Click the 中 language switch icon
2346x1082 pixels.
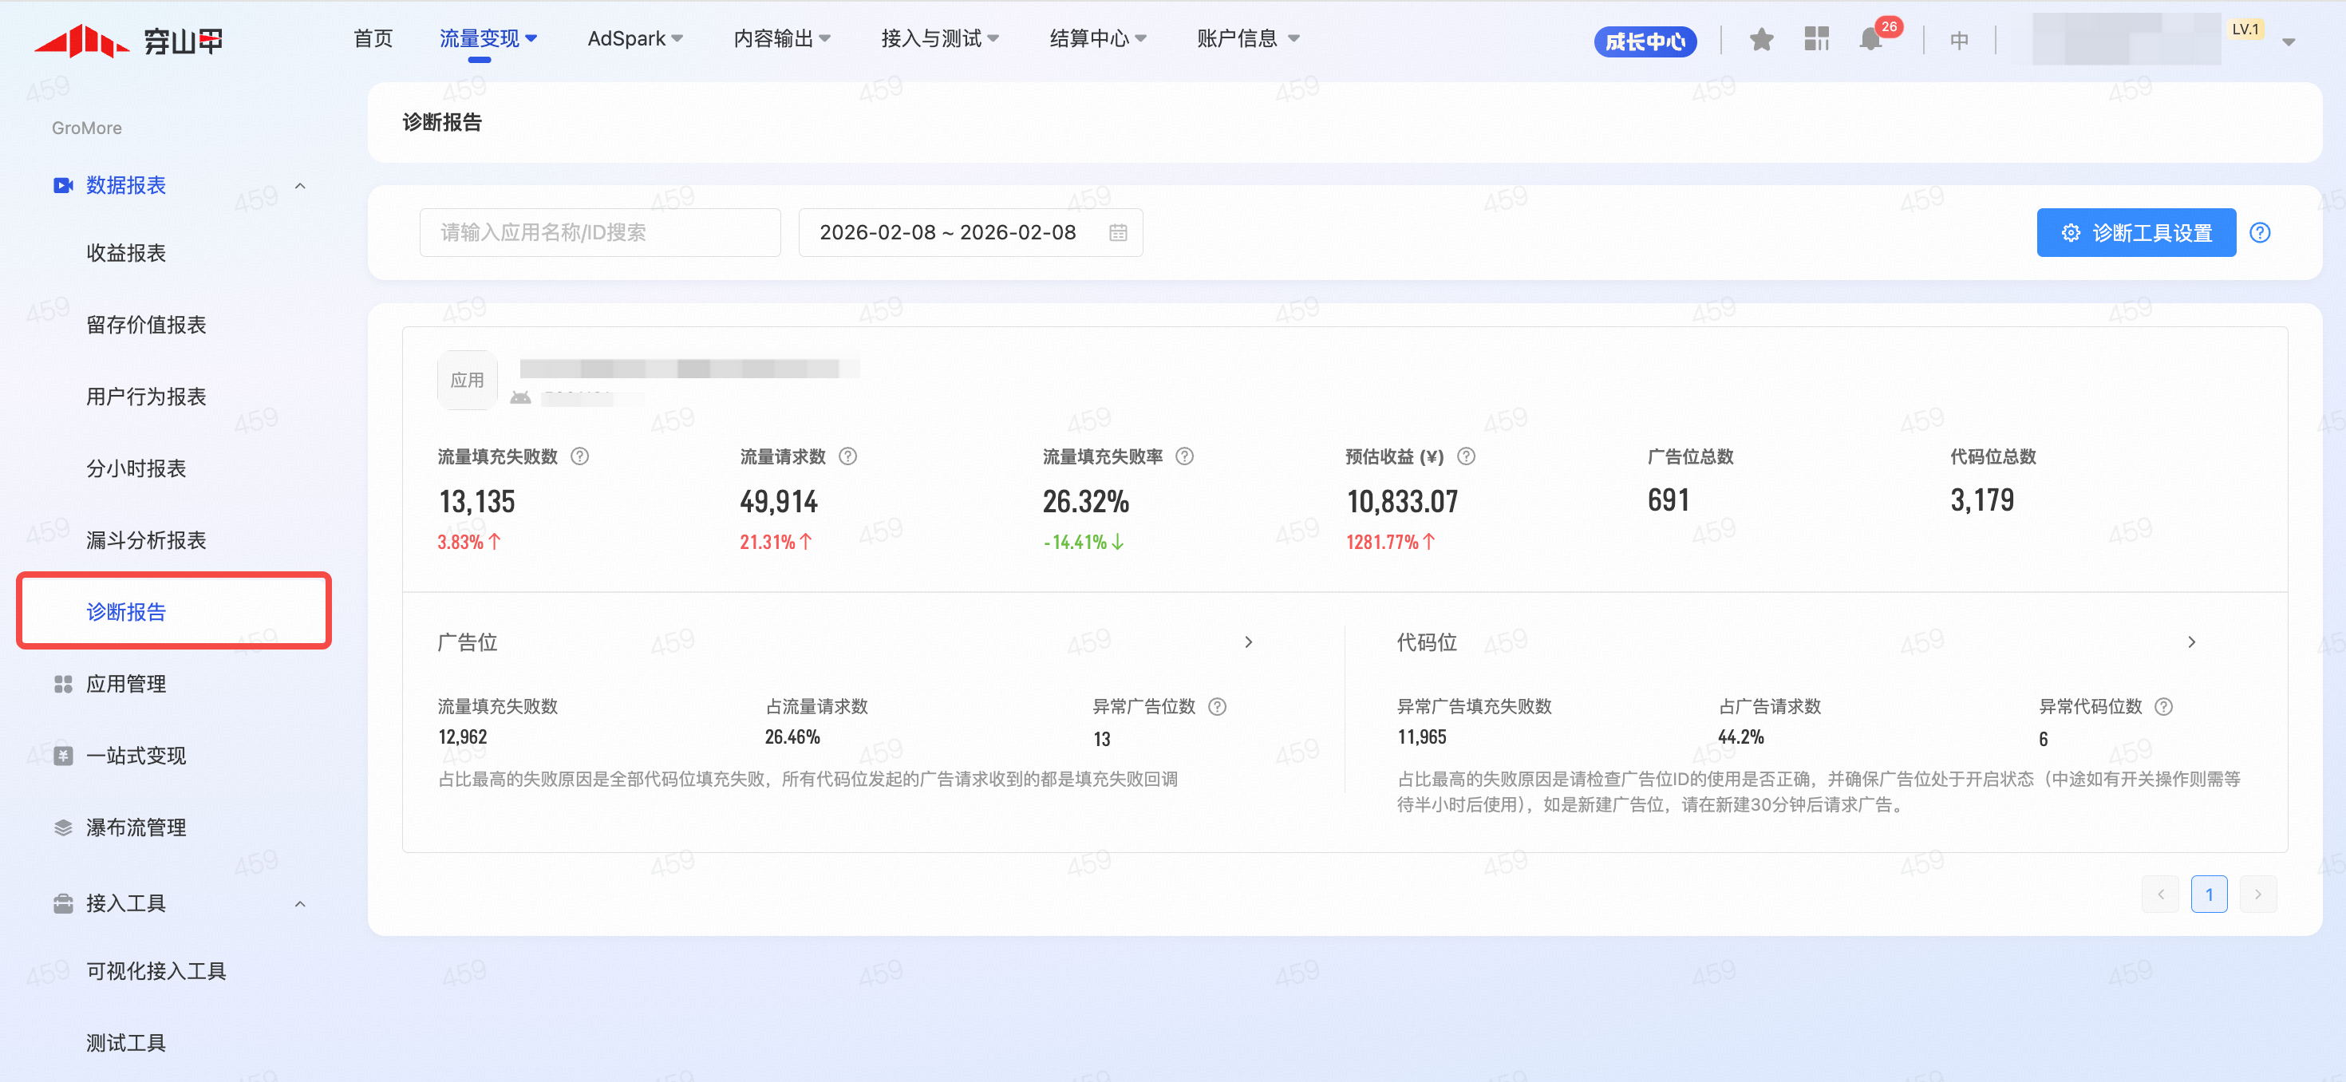coord(1960,40)
